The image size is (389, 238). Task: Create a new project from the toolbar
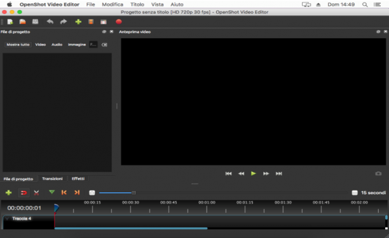pos(10,22)
